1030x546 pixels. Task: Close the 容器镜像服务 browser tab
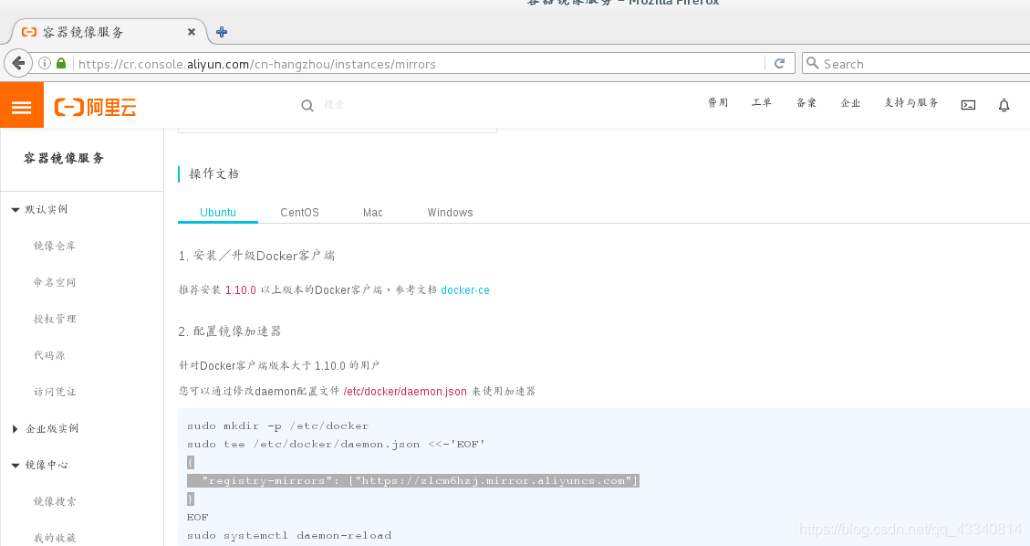coord(192,32)
